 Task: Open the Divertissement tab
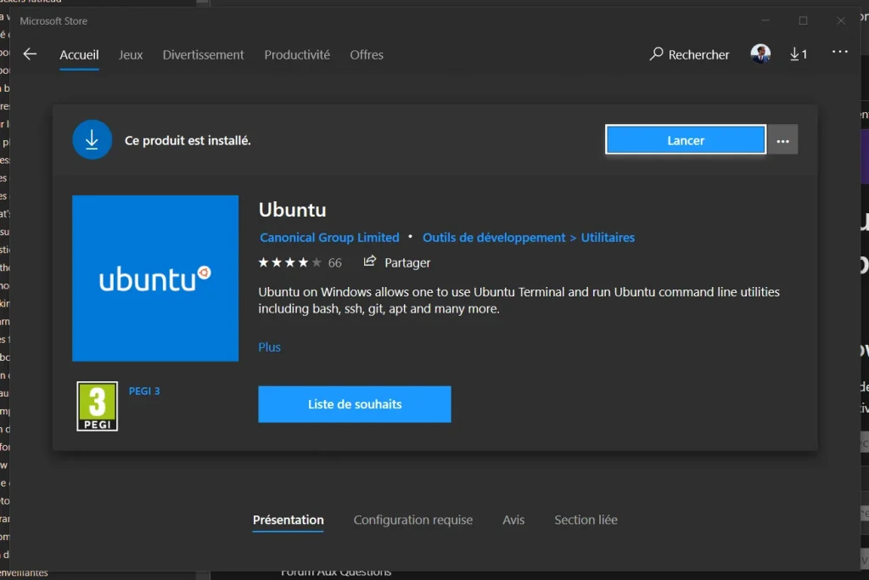tap(204, 54)
